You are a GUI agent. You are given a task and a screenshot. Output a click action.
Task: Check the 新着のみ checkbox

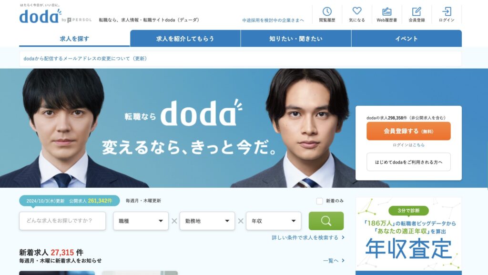click(x=319, y=201)
